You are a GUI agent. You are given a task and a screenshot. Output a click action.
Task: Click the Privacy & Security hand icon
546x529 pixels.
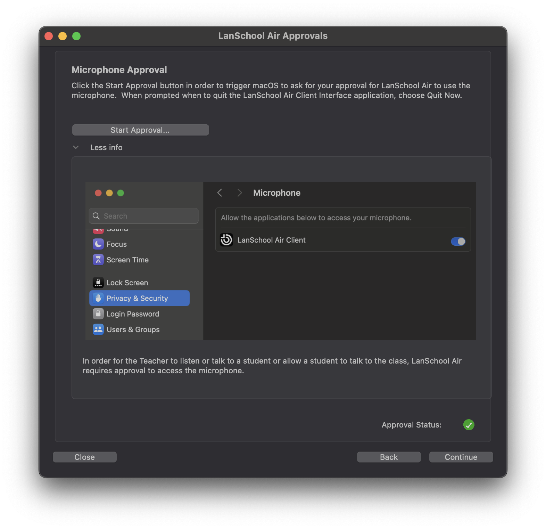(98, 298)
